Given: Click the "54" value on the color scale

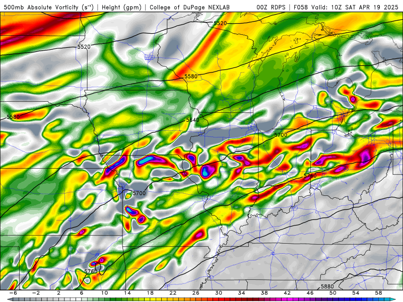Looking at the screenshot, I should pos(356,293).
